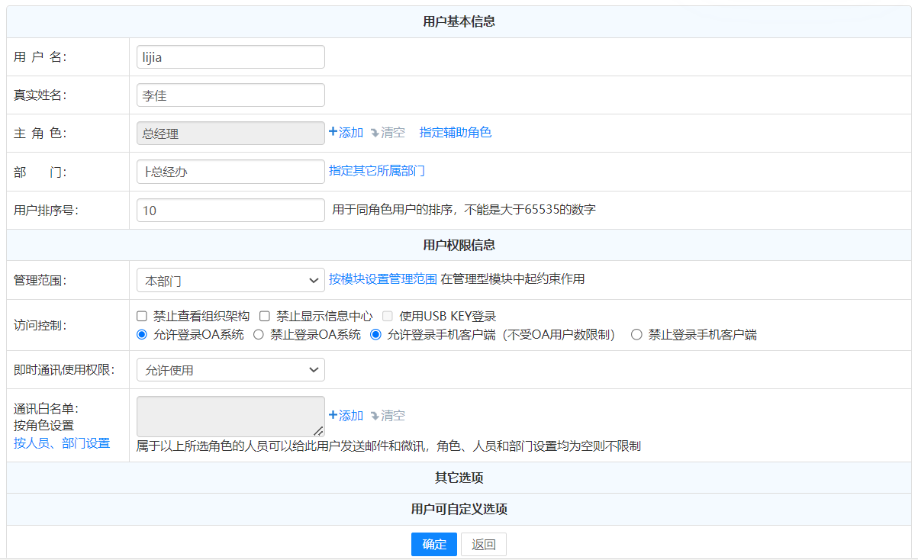The width and height of the screenshot is (918, 560).
Task: Open the 指定其它所属部门 link
Action: 376,170
